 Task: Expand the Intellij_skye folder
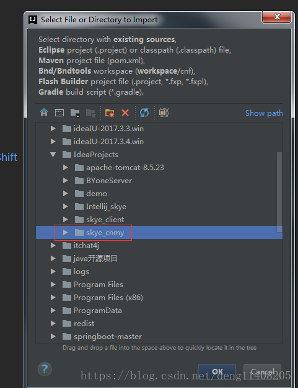[66, 206]
